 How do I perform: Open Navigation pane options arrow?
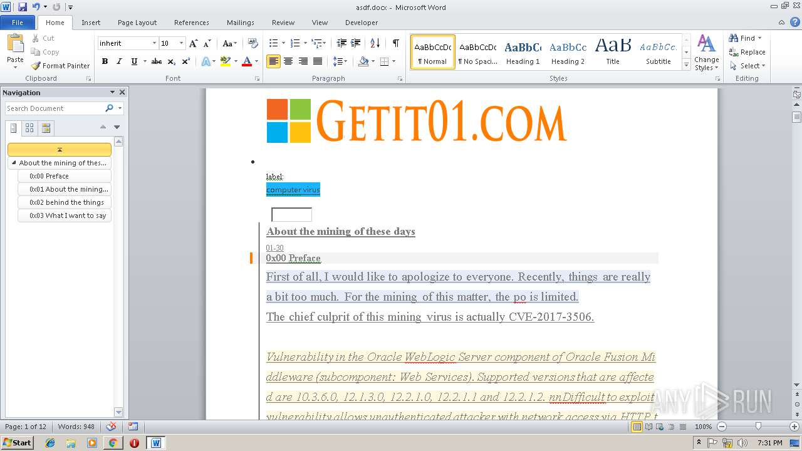click(112, 92)
